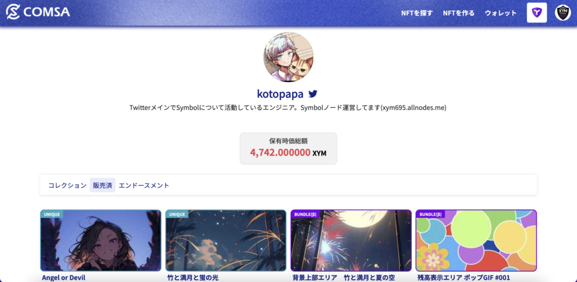Screen dimensions: 577x282
Task: Click the purple Symbol wallet icon button
Action: 536,13
